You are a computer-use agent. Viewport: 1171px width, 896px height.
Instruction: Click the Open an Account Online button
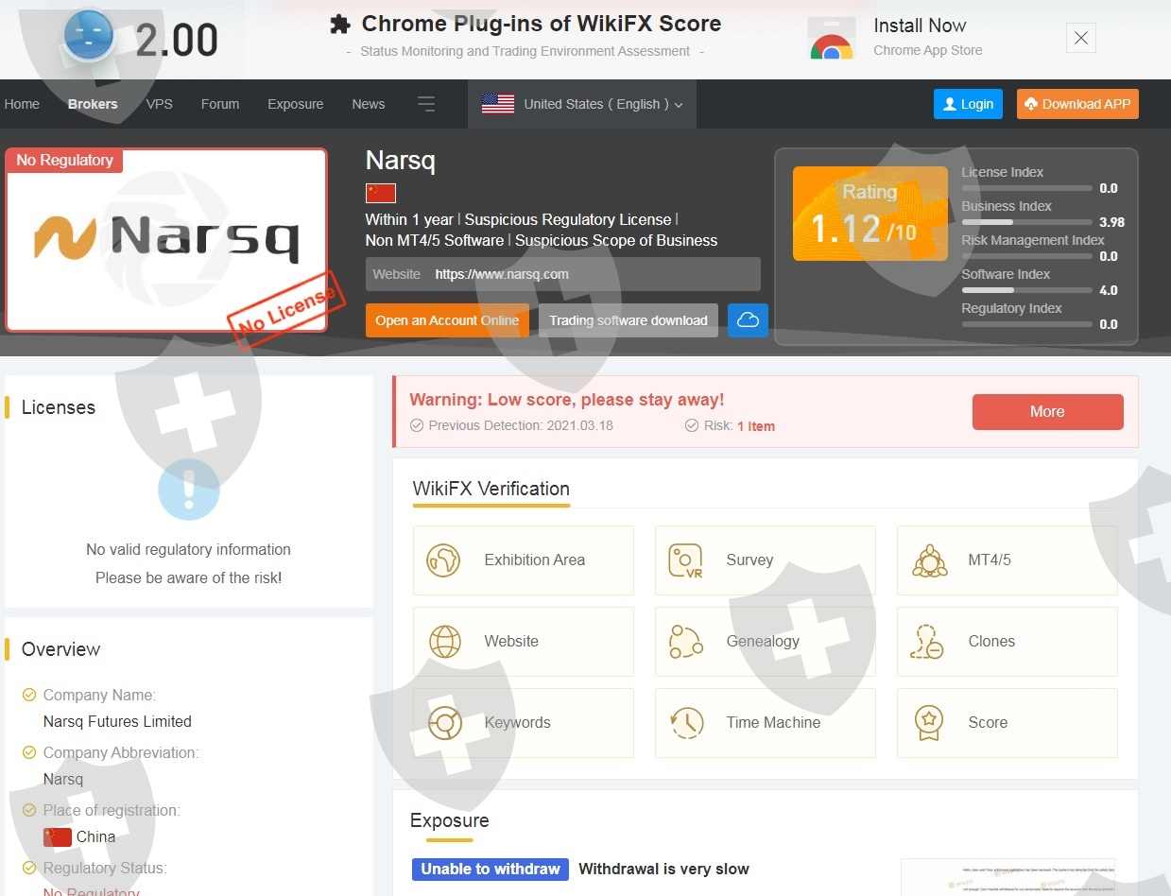[447, 320]
